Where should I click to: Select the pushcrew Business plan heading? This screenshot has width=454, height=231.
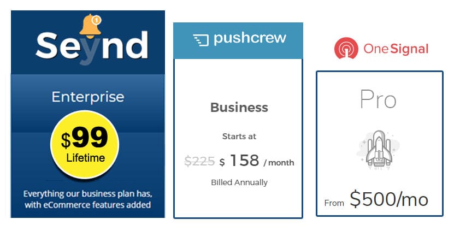click(239, 107)
